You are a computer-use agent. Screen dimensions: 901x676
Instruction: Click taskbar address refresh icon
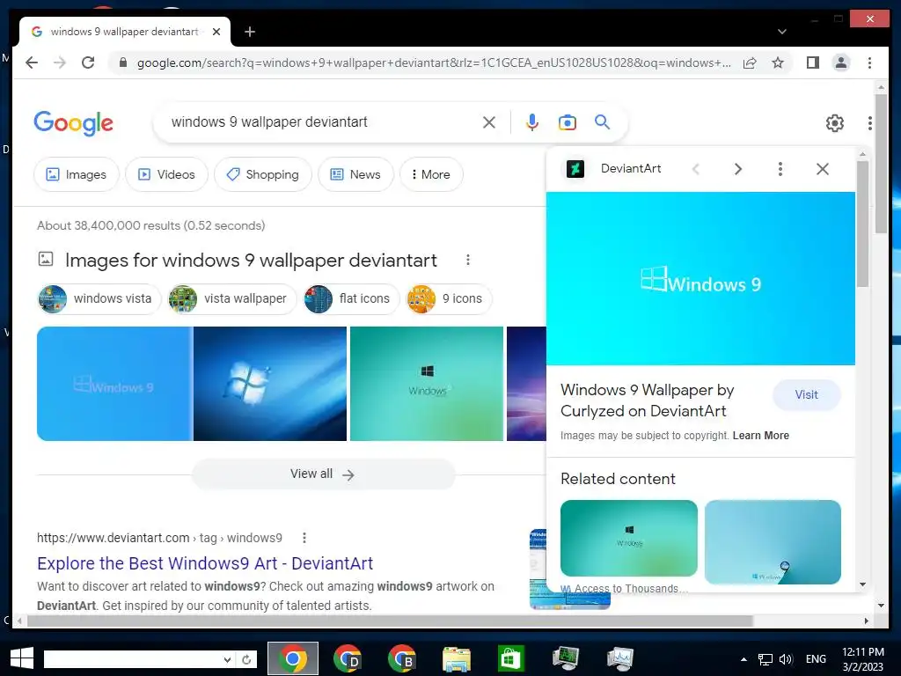[246, 659]
